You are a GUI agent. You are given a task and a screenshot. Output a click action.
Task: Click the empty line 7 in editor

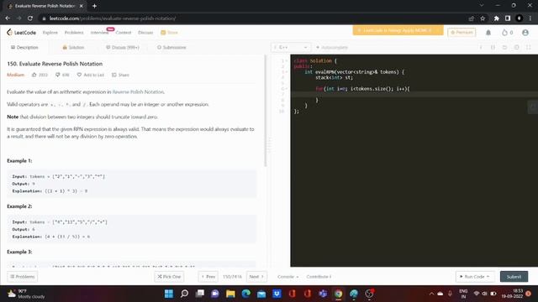(x=414, y=94)
